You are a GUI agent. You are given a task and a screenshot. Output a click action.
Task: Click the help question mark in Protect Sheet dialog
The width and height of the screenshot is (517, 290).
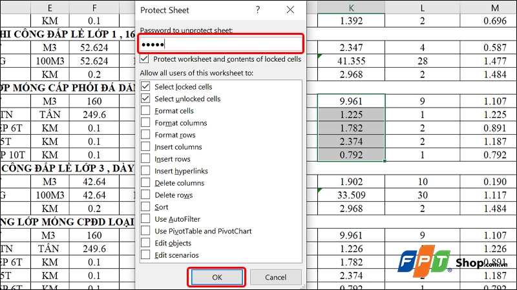[x=258, y=10]
